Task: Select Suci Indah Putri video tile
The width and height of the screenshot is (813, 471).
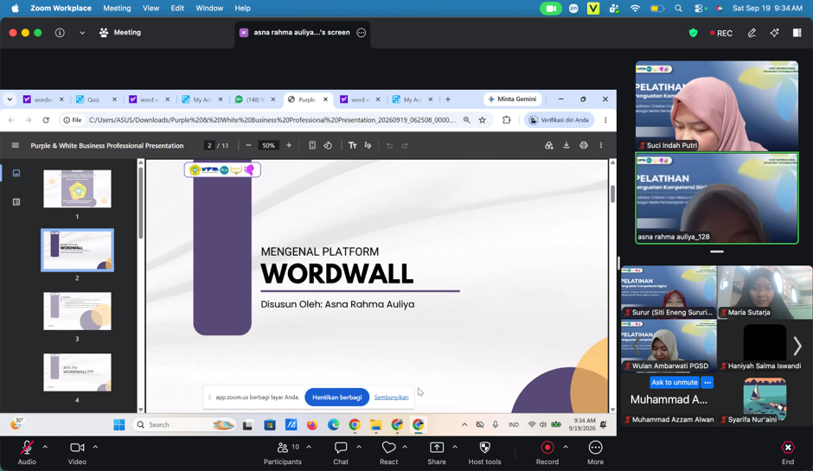Action: click(716, 106)
